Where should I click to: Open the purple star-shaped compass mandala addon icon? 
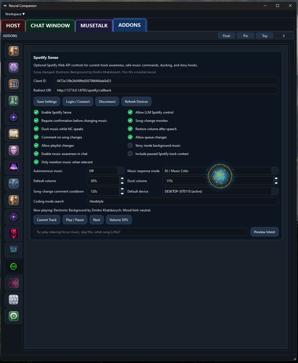pos(14,118)
